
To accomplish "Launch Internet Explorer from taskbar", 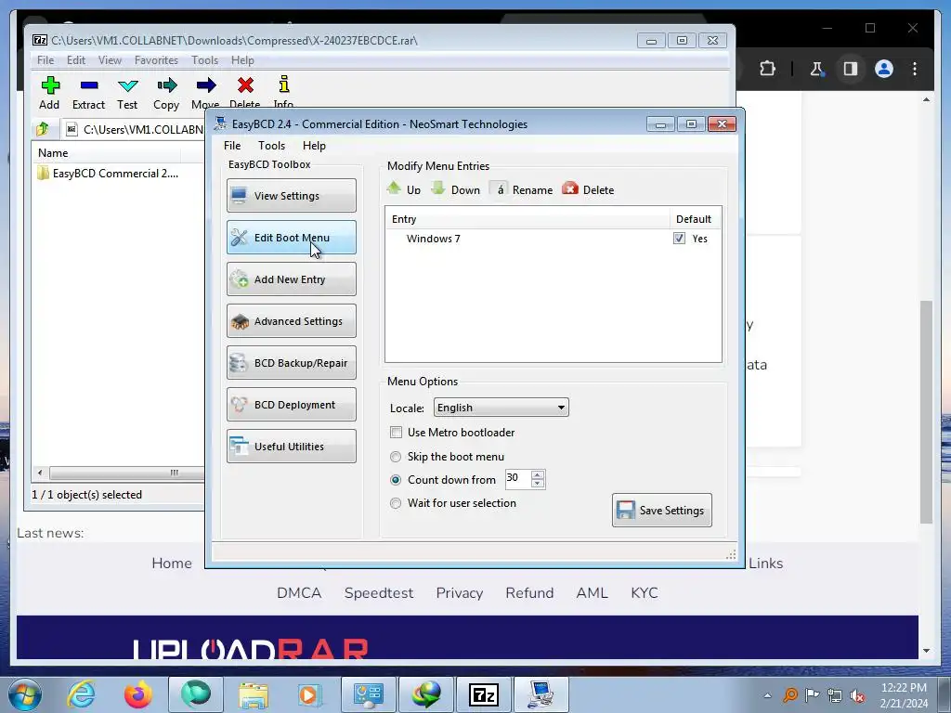I will [82, 694].
